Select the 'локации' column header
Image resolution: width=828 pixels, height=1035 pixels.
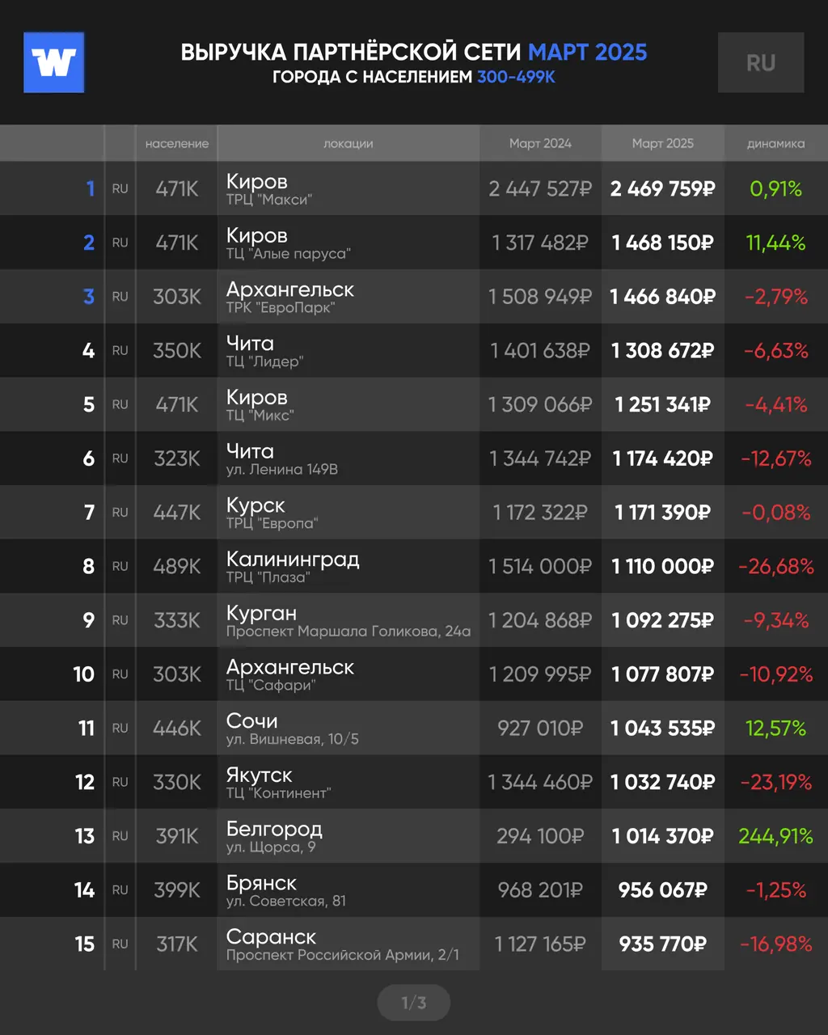(x=349, y=143)
